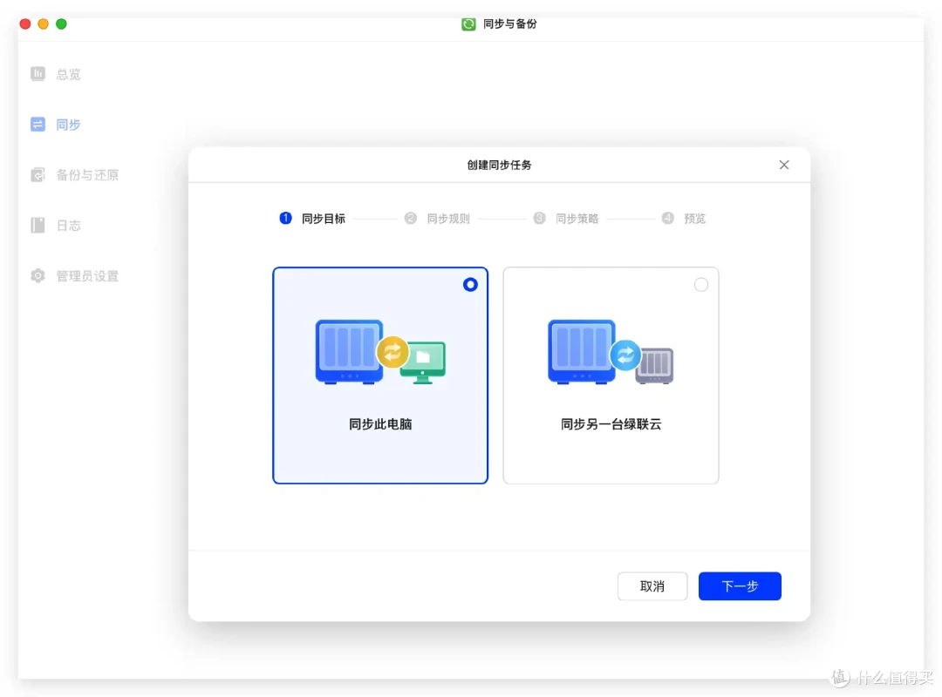
Task: Click step 1 同步目标 in wizard
Action: click(312, 219)
